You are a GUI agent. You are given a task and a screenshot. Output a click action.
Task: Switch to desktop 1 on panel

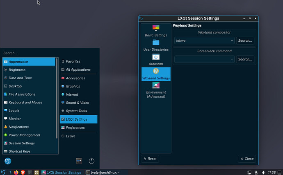[10, 173]
